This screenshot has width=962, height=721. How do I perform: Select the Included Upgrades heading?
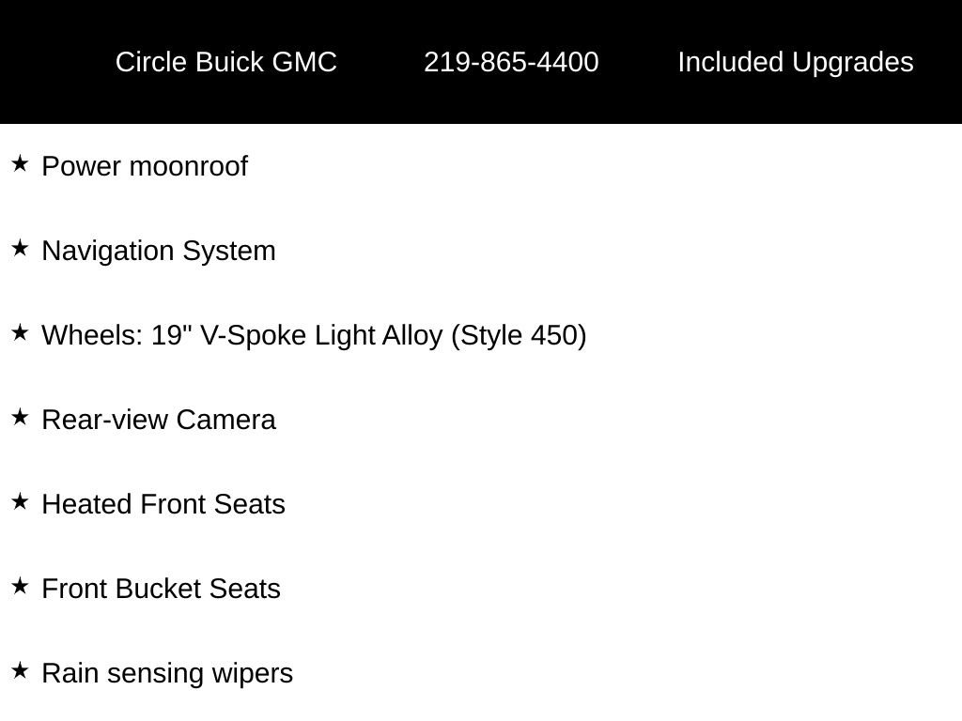click(x=795, y=62)
